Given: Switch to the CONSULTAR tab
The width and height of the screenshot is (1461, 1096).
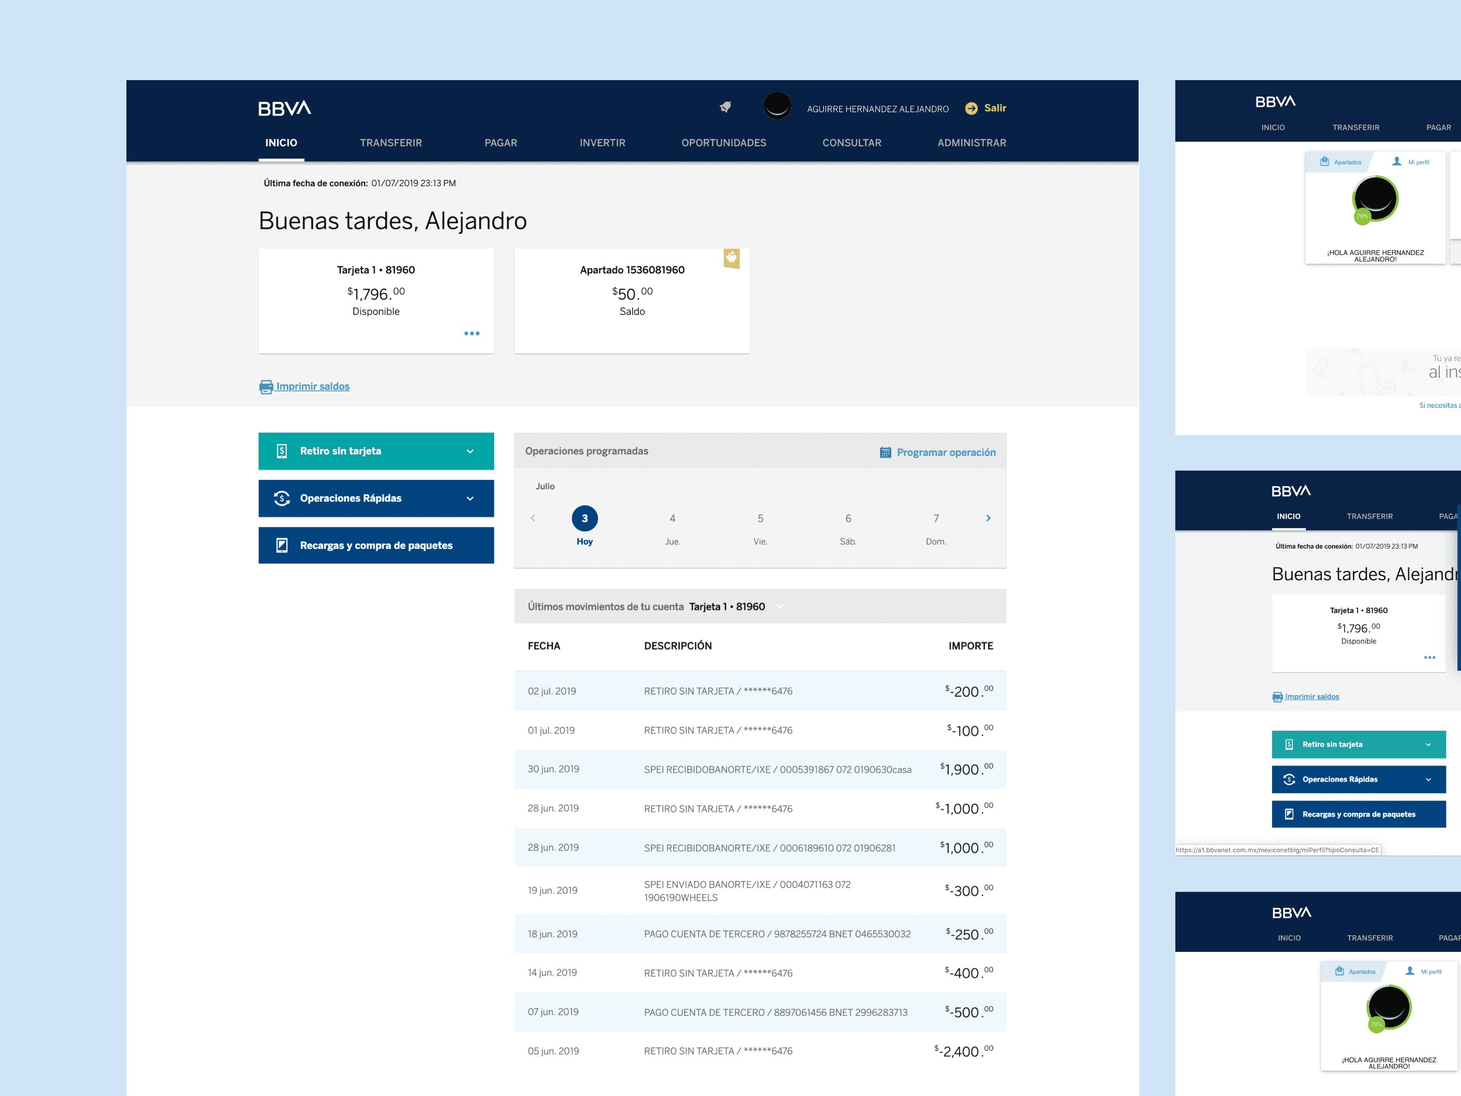Looking at the screenshot, I should point(851,143).
